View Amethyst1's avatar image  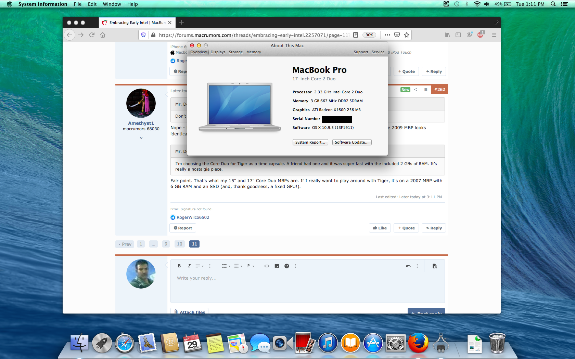tap(141, 103)
